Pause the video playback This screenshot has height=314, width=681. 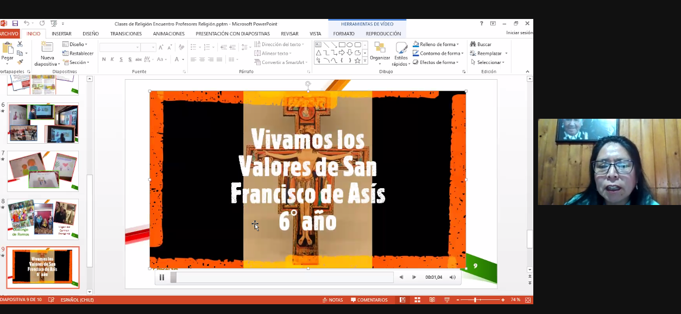point(162,277)
